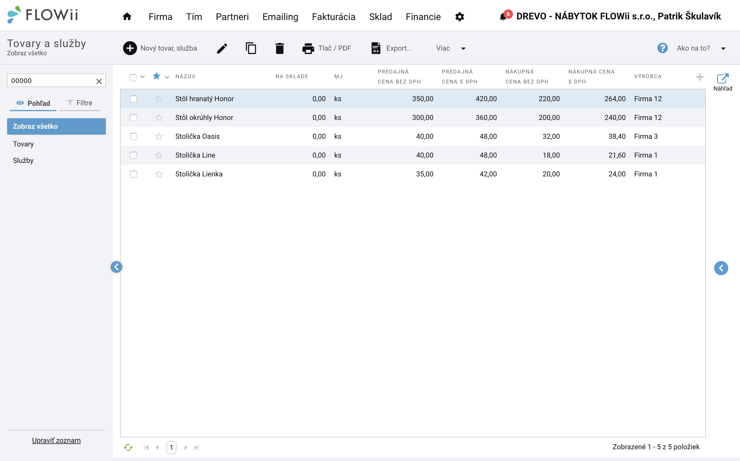Star the Stolička Line row
Image resolution: width=740 pixels, height=461 pixels.
pyautogui.click(x=159, y=155)
